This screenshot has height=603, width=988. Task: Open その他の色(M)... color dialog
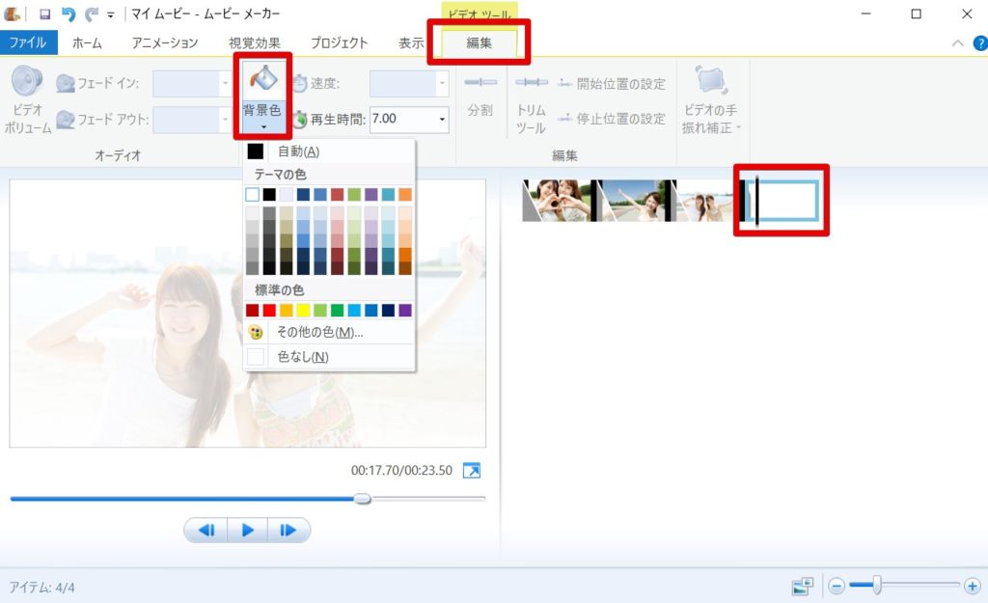(329, 332)
